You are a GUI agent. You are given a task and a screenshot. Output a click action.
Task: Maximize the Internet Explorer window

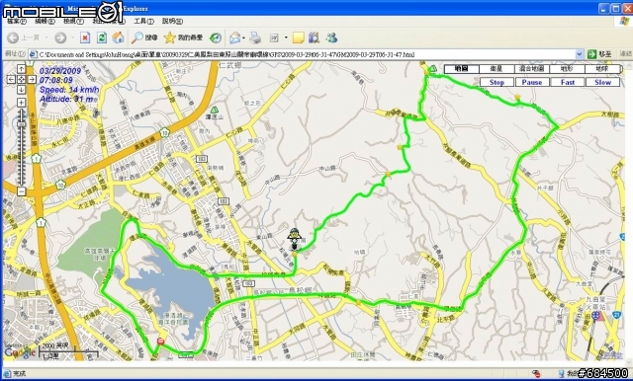point(616,8)
